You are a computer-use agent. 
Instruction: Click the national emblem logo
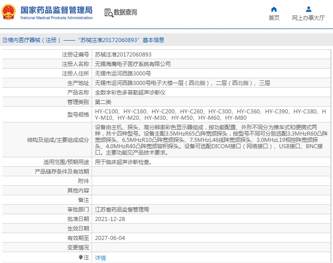coord(9,13)
